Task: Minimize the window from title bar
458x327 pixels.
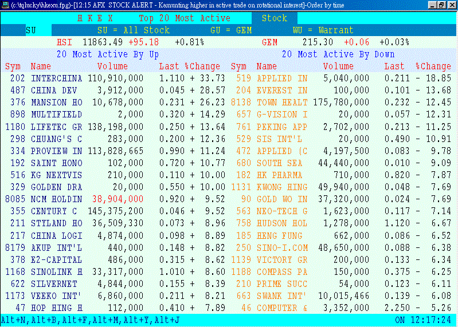Action: tap(433, 5)
